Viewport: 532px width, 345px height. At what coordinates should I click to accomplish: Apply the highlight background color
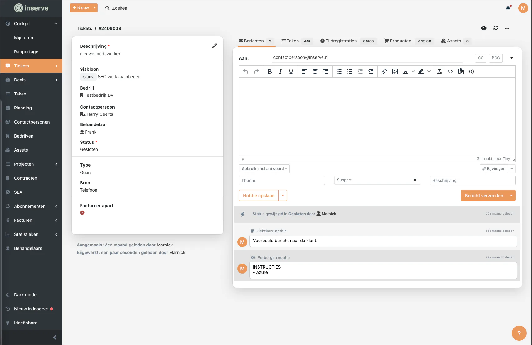pos(421,71)
